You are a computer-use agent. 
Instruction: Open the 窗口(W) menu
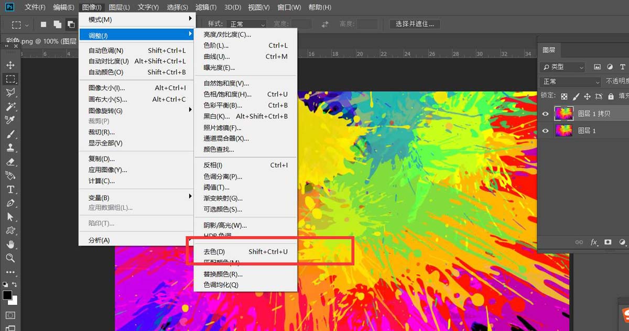(289, 7)
